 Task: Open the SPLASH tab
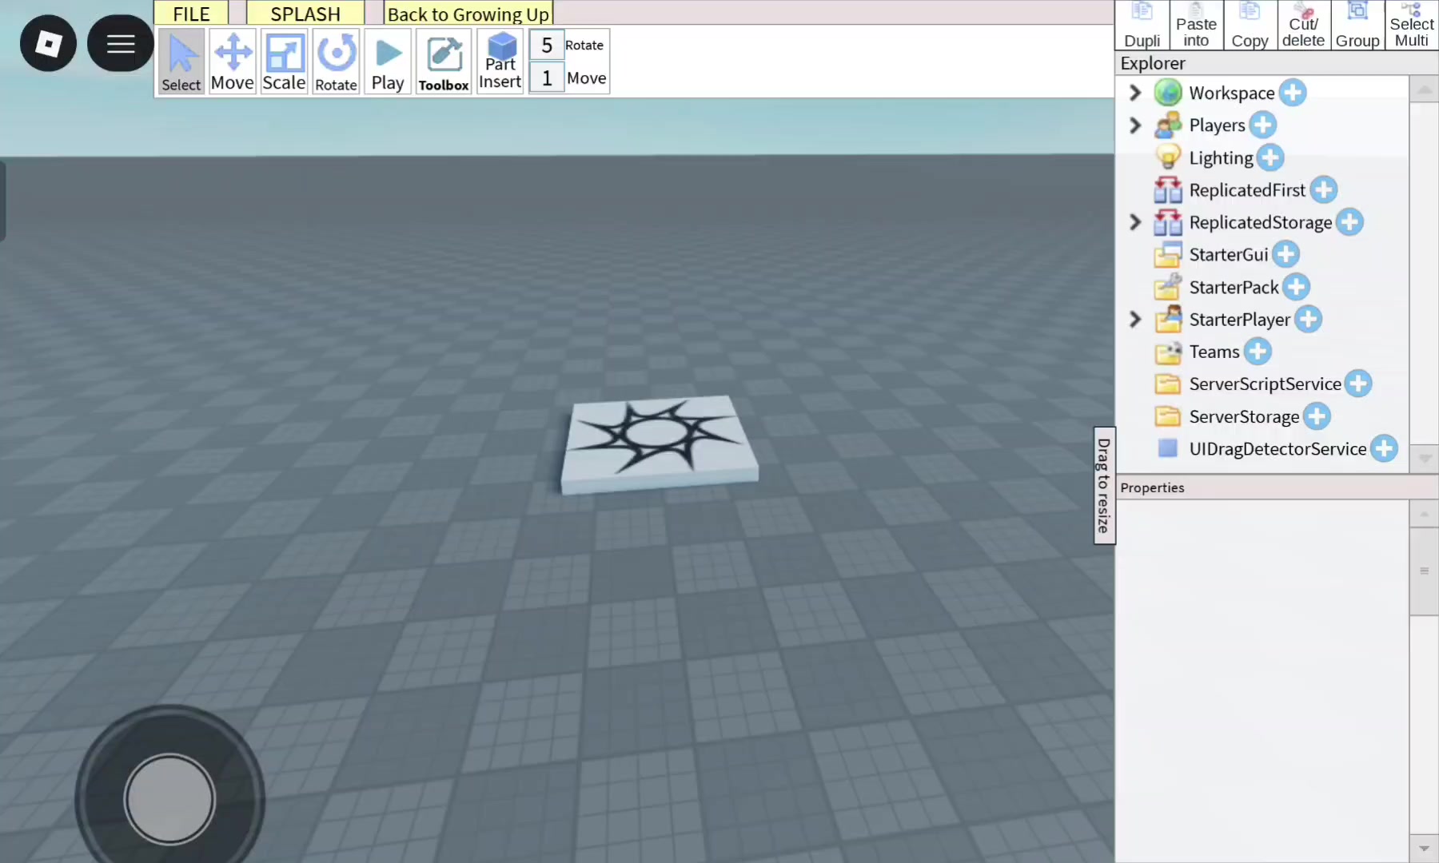tap(305, 13)
